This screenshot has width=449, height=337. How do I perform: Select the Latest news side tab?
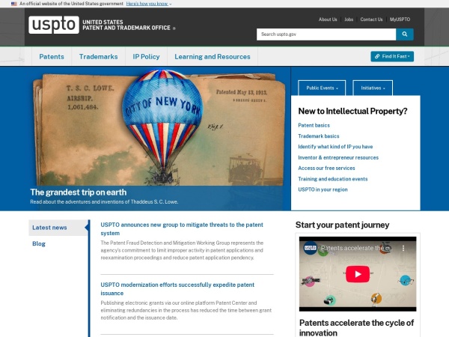click(x=58, y=228)
